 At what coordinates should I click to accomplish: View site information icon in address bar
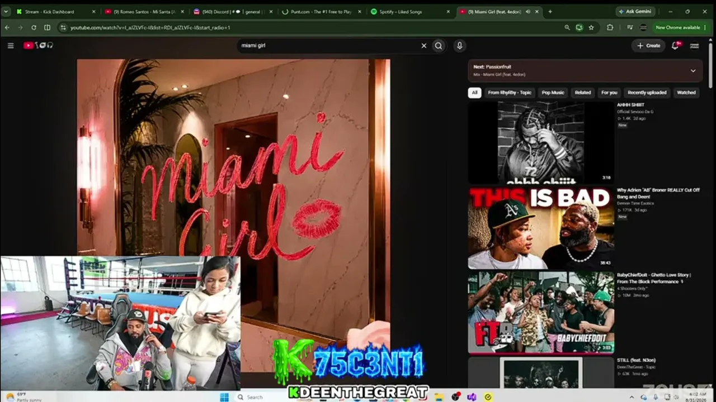63,27
